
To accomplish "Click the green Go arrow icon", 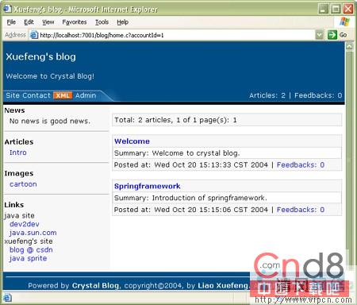I will (332, 35).
